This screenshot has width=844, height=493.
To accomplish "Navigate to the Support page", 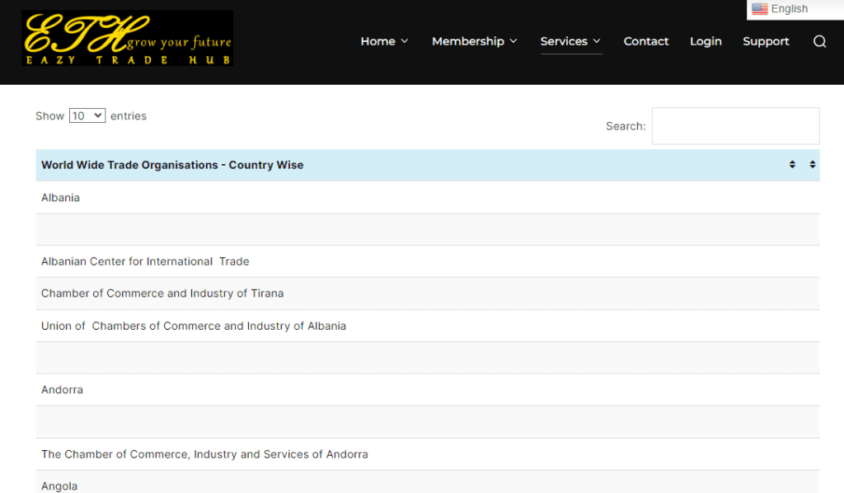I will [x=766, y=41].
